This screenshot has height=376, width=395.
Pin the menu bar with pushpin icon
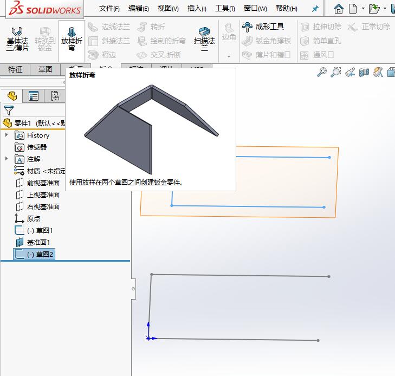(315, 9)
